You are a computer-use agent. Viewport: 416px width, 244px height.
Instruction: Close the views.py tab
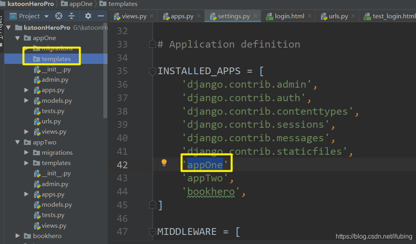(152, 16)
